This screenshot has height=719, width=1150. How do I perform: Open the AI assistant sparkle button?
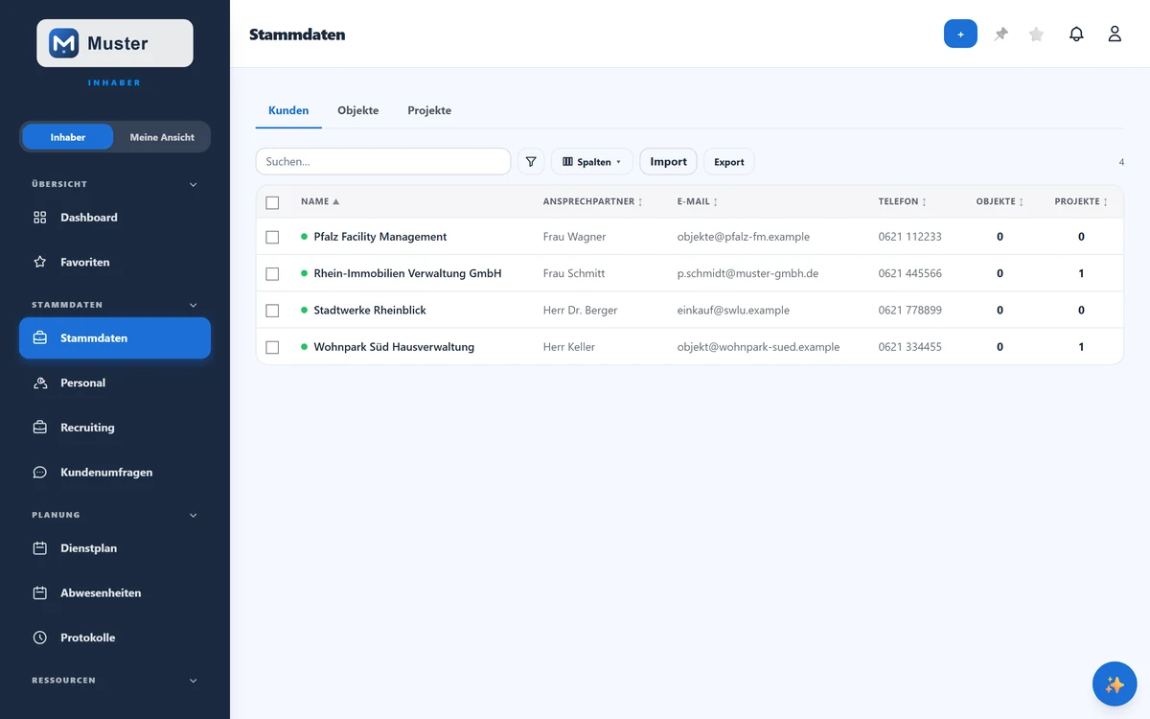pos(1115,684)
